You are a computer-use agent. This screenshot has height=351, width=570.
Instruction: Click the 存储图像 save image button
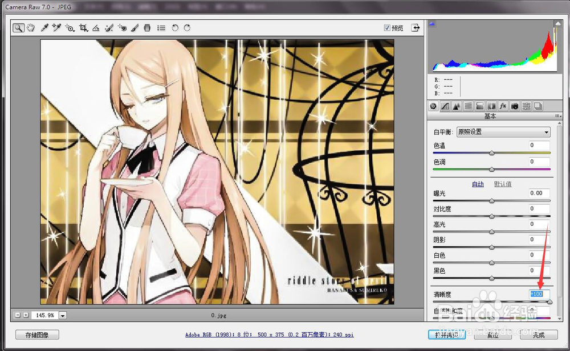point(37,335)
